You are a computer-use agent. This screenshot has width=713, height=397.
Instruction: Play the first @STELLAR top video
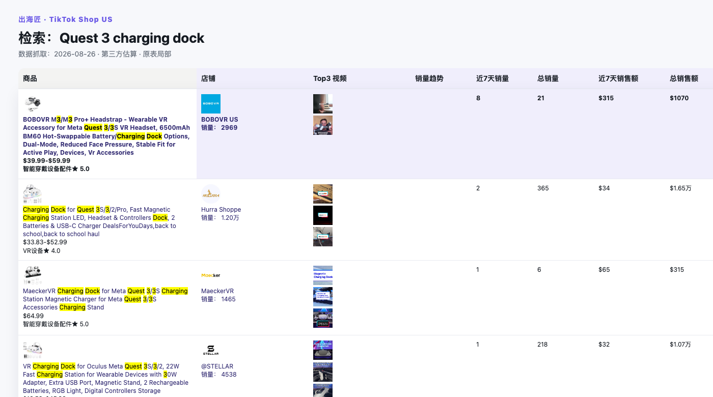tap(323, 350)
